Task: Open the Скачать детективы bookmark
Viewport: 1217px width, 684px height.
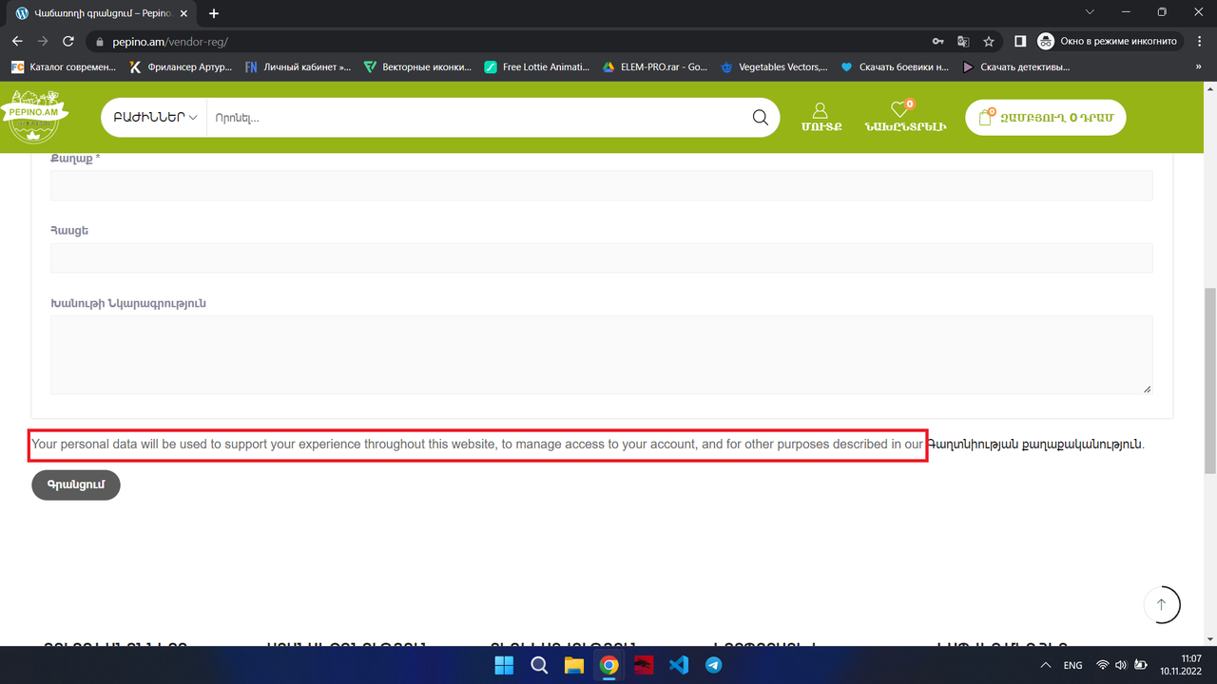Action: tap(1016, 67)
